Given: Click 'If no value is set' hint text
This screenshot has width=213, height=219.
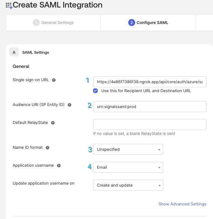Looking at the screenshot, I should [x=134, y=134].
